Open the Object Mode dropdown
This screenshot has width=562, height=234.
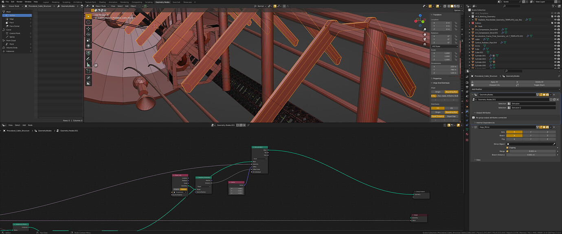pos(100,6)
